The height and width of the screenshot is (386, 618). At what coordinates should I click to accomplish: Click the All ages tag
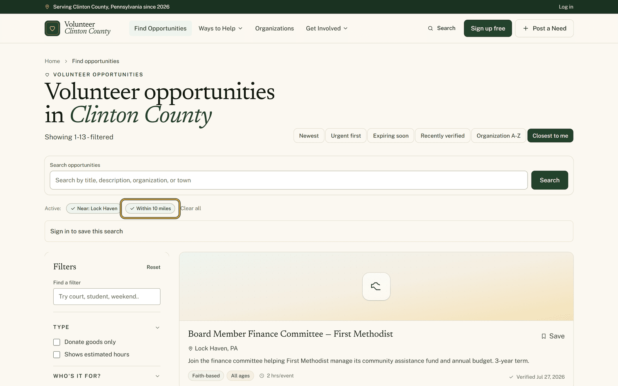pyautogui.click(x=240, y=376)
